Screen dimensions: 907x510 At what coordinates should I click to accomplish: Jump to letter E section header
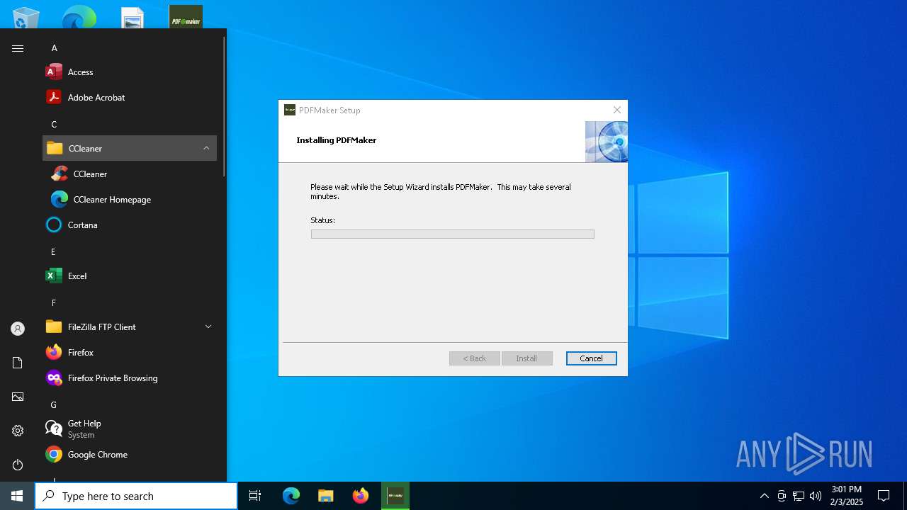point(53,251)
